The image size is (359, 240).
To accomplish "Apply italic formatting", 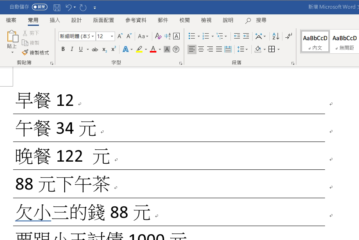I will (72, 49).
